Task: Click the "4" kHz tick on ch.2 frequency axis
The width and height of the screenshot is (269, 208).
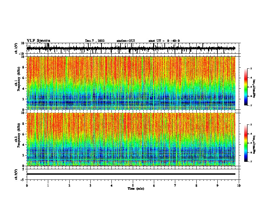Action: pyautogui.click(x=23, y=145)
